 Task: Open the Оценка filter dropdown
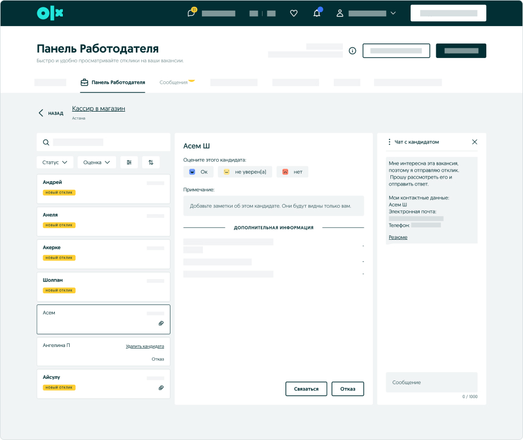pos(97,163)
